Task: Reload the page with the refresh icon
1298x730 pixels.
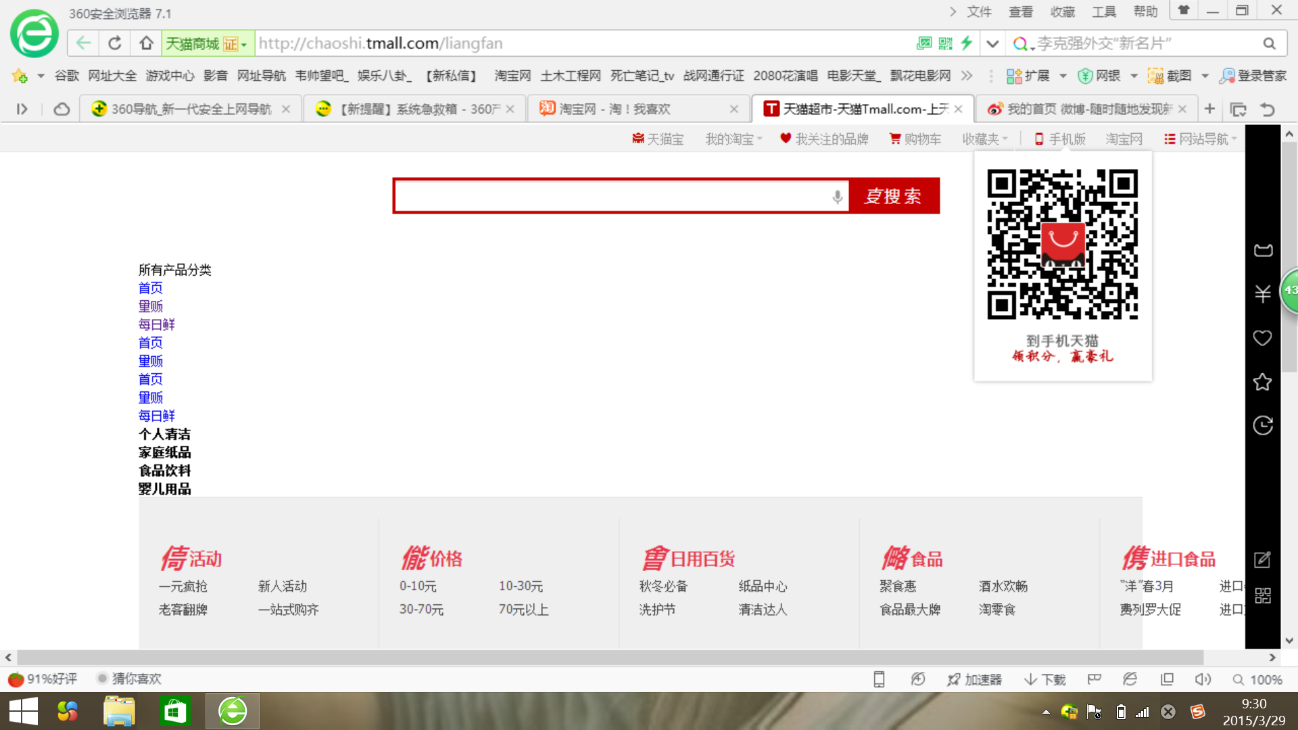Action: coord(115,43)
